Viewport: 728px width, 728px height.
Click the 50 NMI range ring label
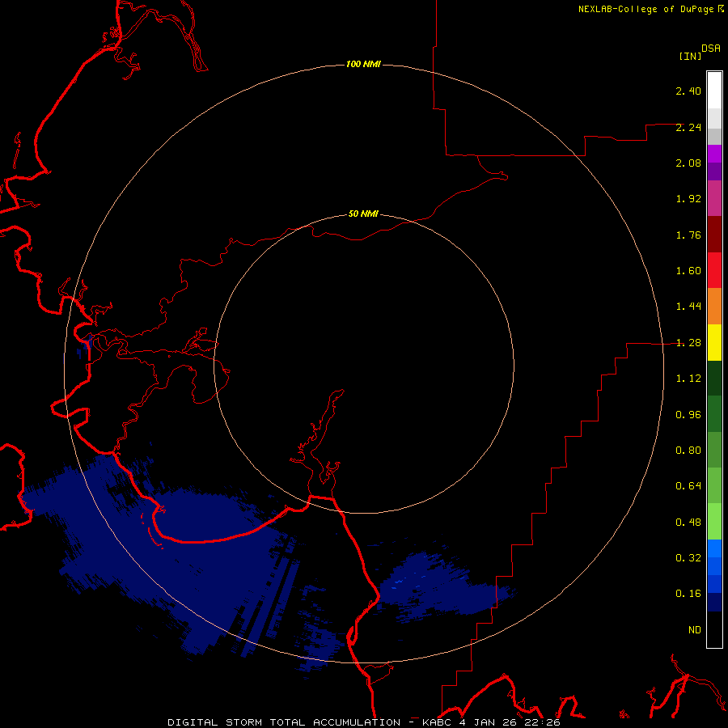pyautogui.click(x=363, y=214)
